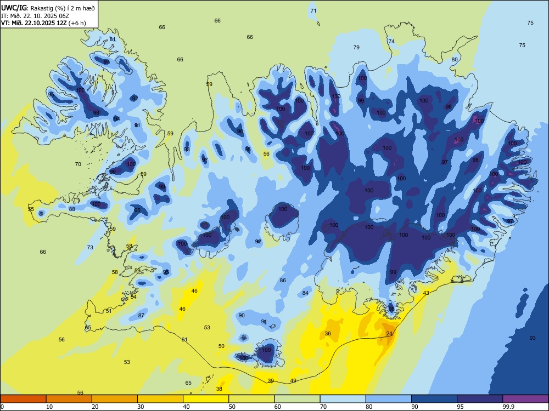Click the dark orange 0–10 legend swatch

[23, 399]
